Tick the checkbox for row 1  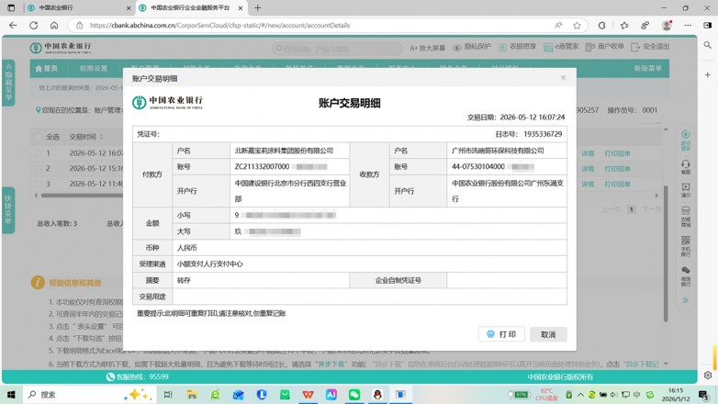pyautogui.click(x=39, y=153)
